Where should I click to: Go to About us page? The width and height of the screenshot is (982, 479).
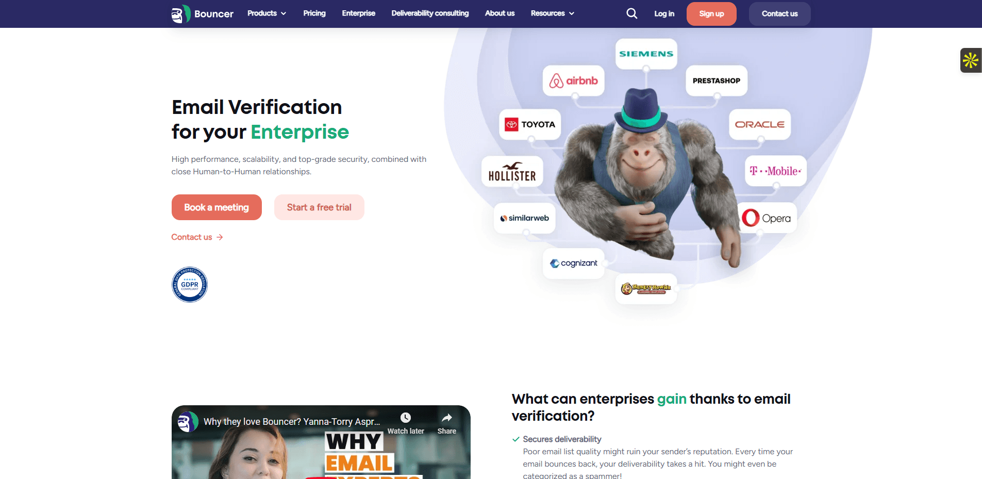tap(500, 13)
